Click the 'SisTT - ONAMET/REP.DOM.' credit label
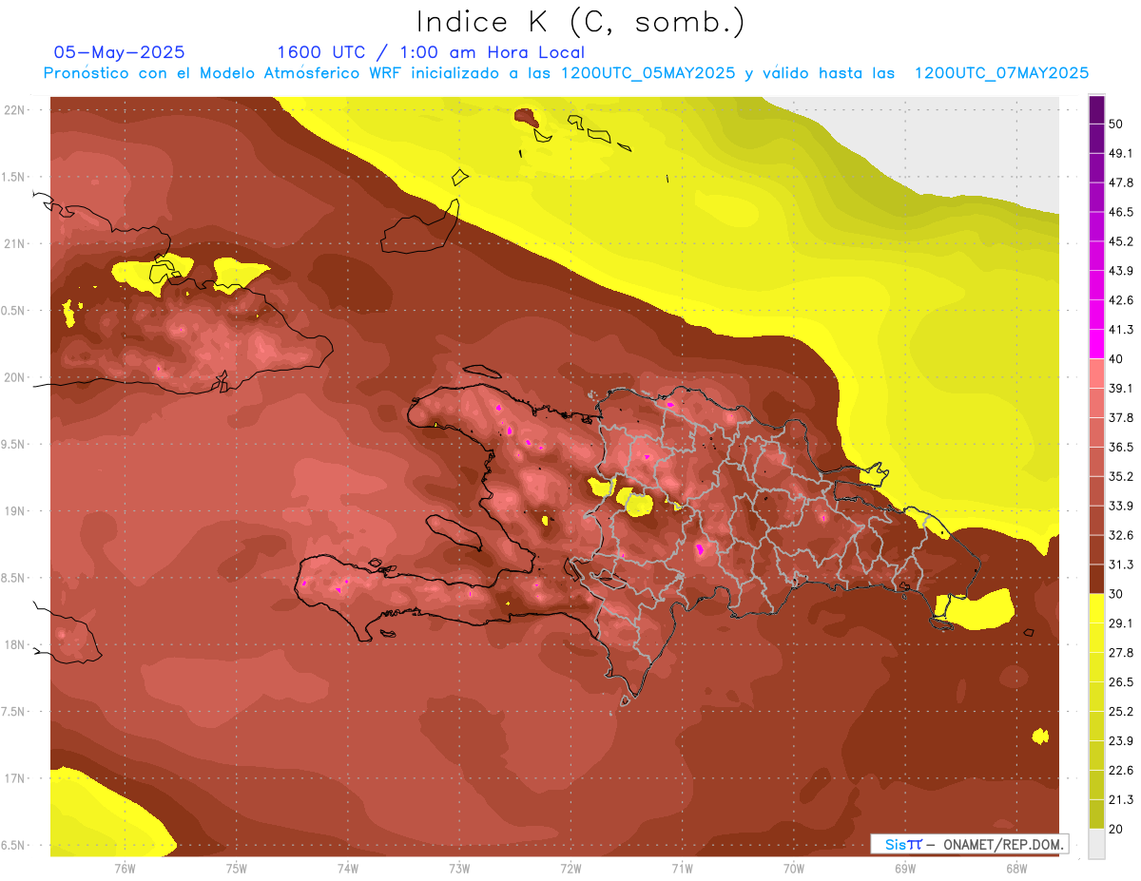 point(971,844)
